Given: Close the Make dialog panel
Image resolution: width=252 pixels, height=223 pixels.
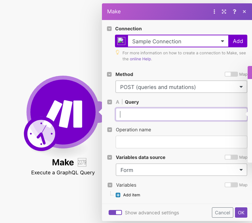Looking at the screenshot, I should click(x=244, y=12).
